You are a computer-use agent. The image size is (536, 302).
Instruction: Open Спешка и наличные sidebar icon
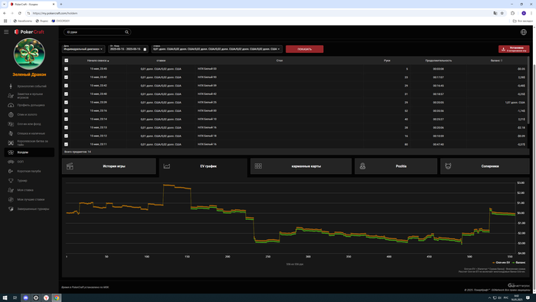click(x=11, y=133)
